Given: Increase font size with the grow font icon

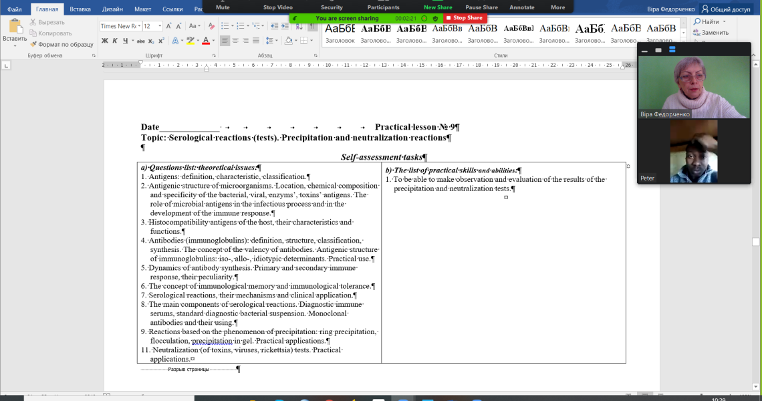Looking at the screenshot, I should coord(168,26).
